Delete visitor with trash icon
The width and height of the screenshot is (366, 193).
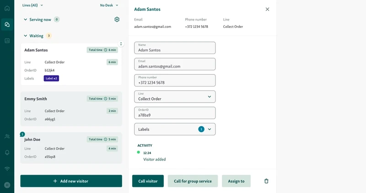(x=266, y=181)
